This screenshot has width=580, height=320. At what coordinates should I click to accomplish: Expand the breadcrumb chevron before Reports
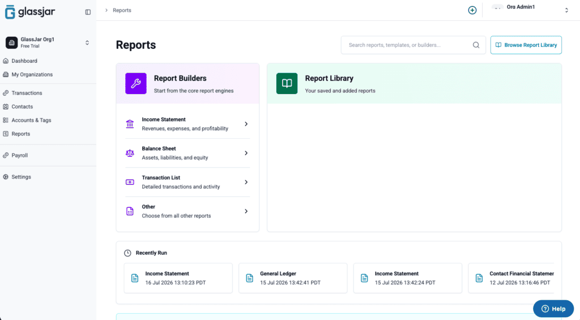tap(106, 10)
